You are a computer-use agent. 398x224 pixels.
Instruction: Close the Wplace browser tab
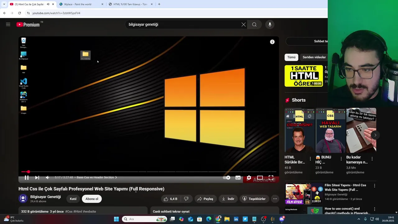coord(102,4)
